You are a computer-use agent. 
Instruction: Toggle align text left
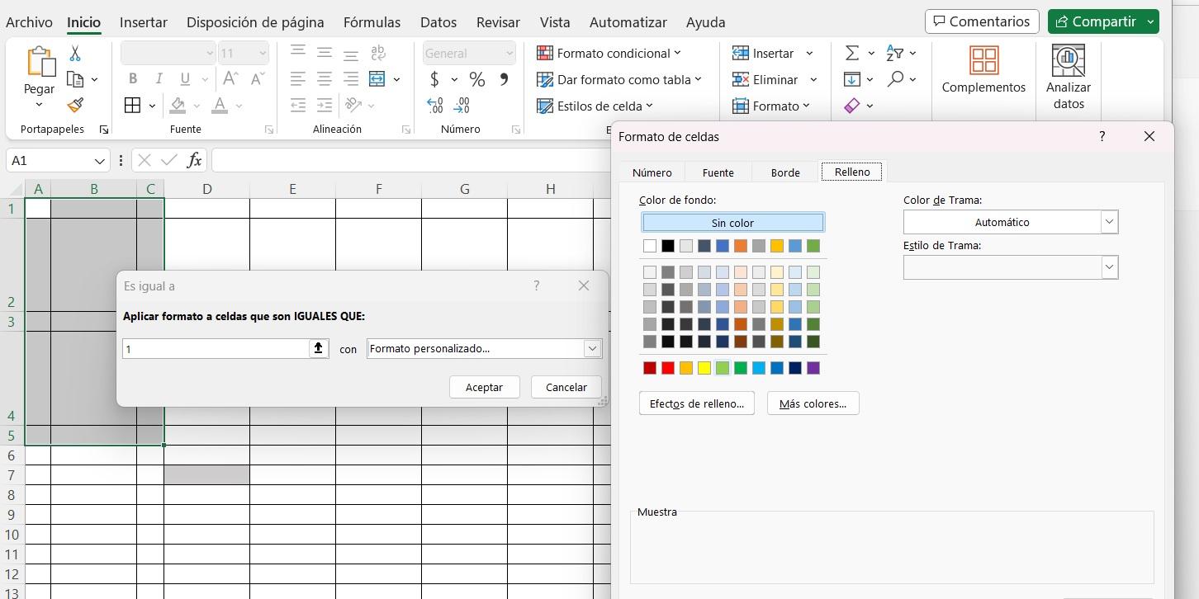[x=298, y=79]
